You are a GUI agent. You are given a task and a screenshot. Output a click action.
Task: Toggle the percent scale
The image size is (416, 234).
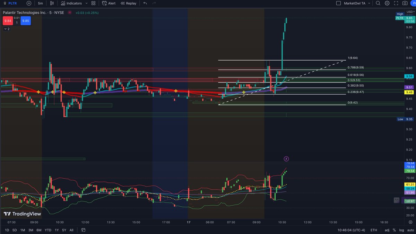(394, 230)
